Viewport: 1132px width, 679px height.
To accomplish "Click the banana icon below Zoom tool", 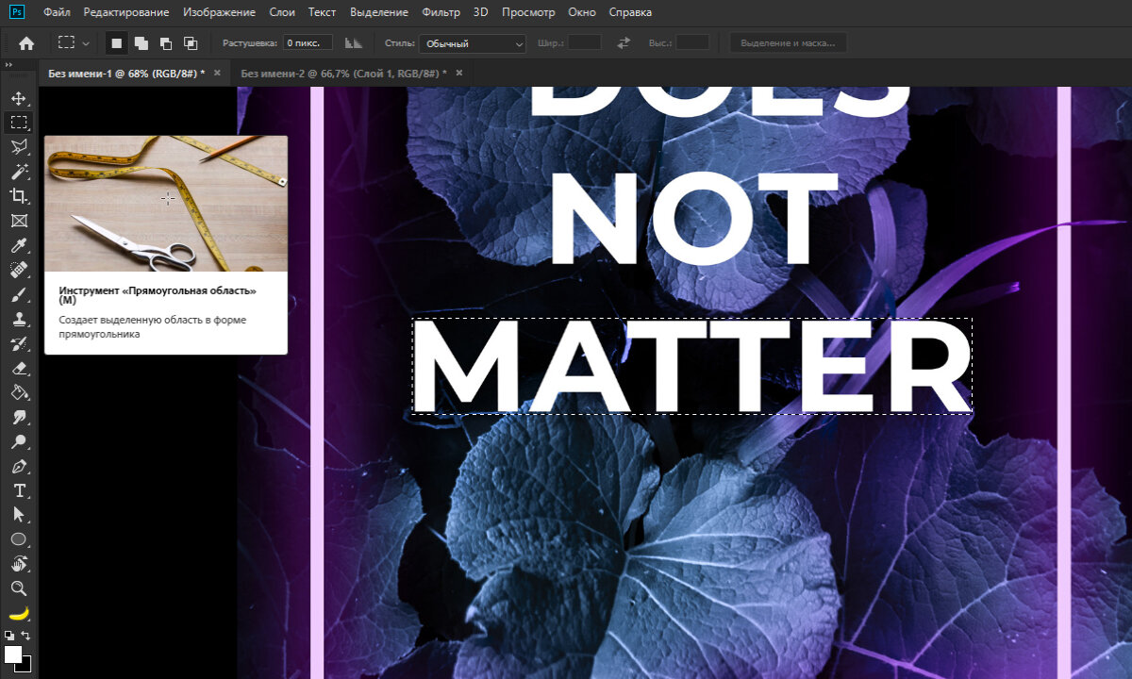I will [x=18, y=613].
